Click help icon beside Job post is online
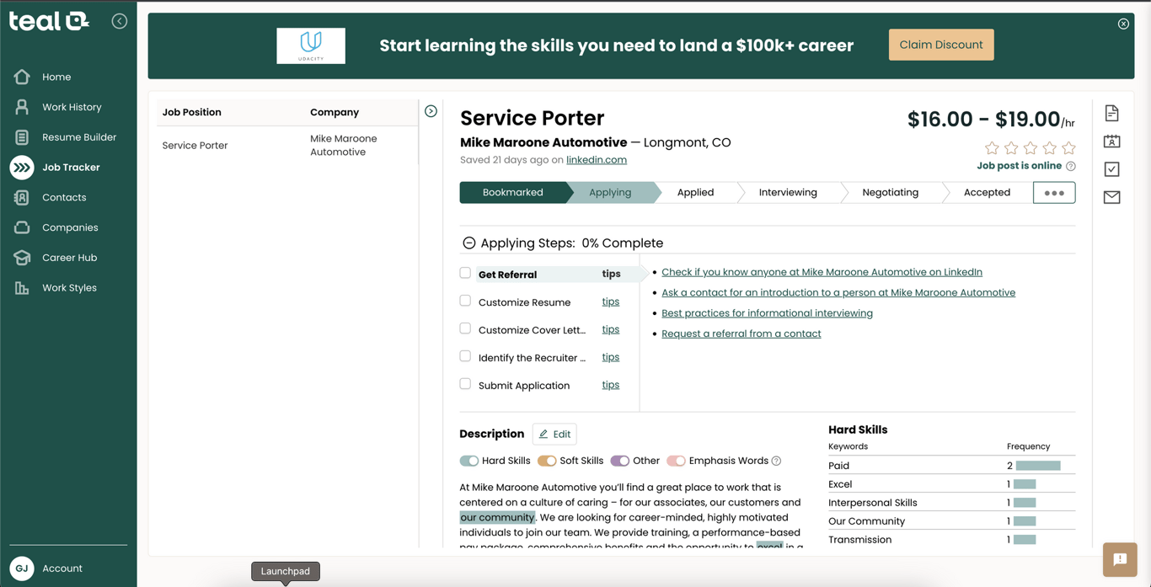This screenshot has height=587, width=1151. [x=1071, y=167]
